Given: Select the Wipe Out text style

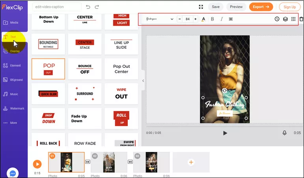Looking at the screenshot, I should (121, 94).
